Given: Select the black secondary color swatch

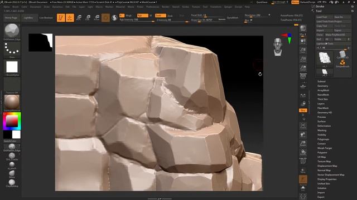Looking at the screenshot, I should [x=7, y=134].
